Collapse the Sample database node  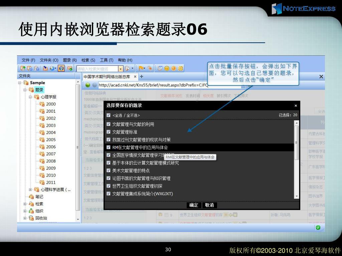(x=20, y=83)
